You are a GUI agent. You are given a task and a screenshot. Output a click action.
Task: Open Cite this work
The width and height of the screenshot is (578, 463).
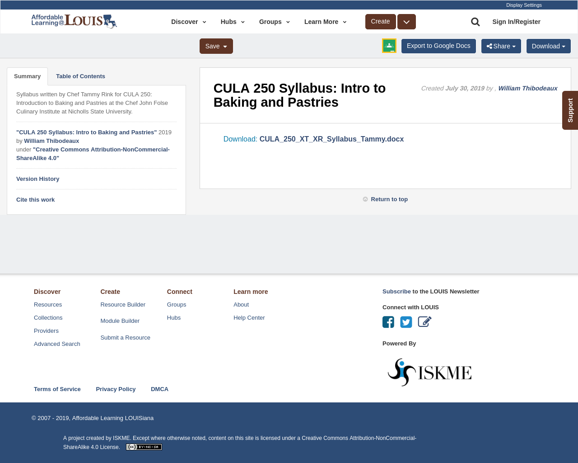35,200
